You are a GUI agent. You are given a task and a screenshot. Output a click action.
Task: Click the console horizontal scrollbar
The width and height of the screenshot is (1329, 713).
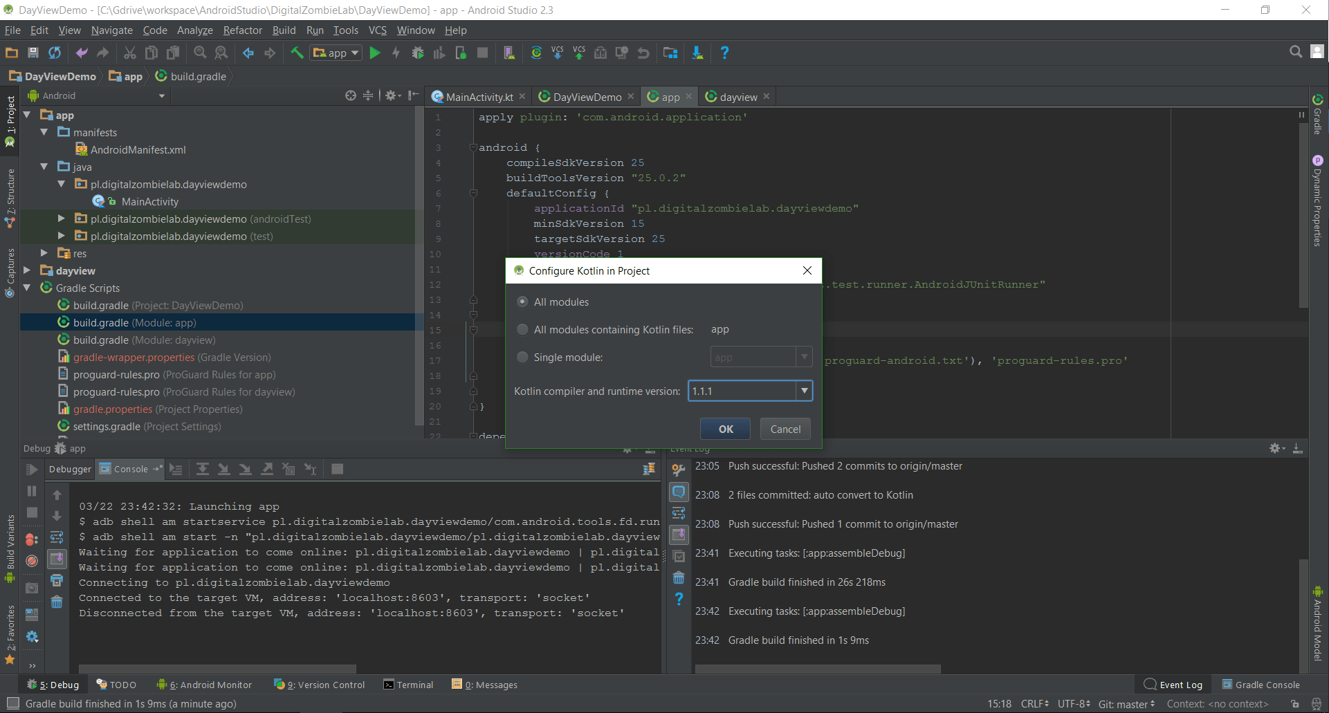(218, 669)
